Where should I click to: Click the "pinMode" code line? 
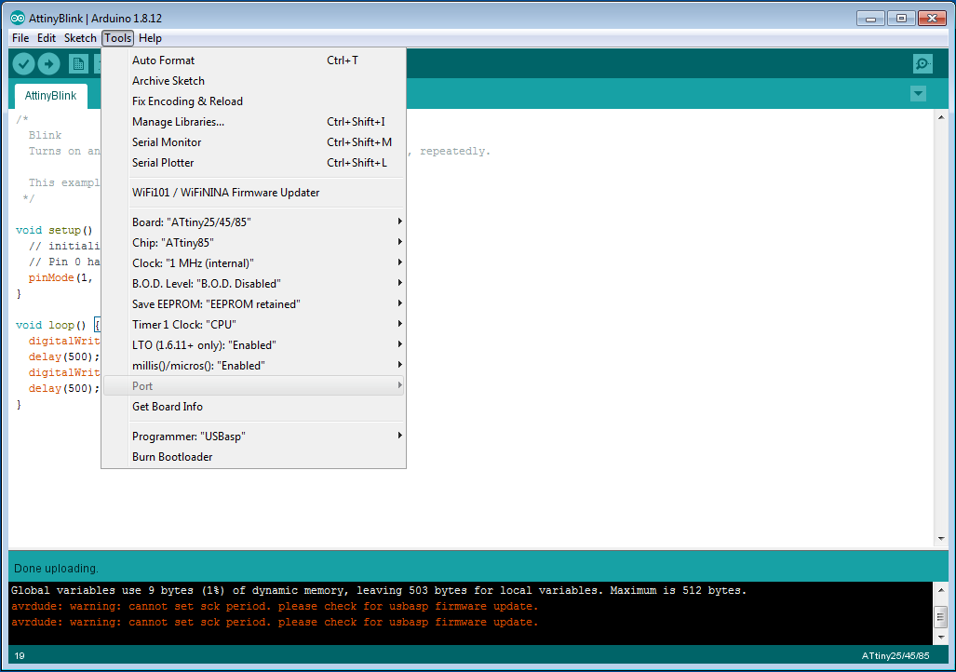coord(61,278)
